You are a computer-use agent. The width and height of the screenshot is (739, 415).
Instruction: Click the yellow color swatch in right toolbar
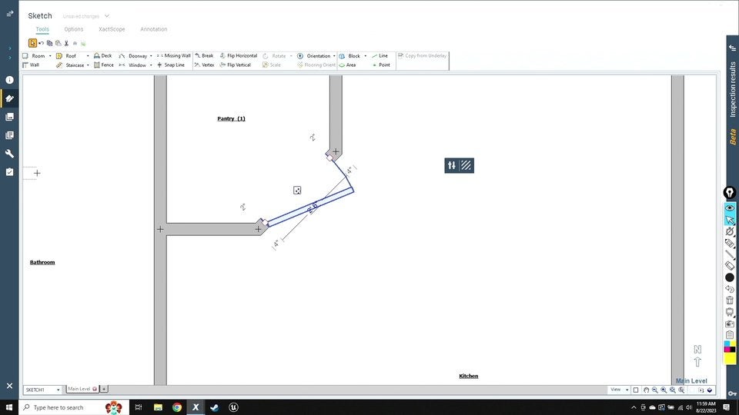point(730,358)
